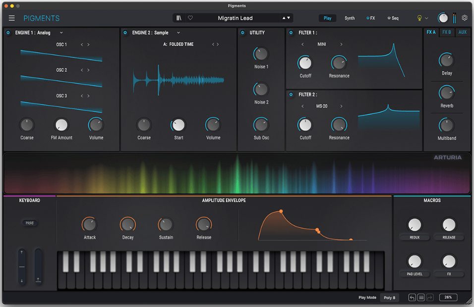
Task: Click the Filter 1 frequency response graph
Action: pyautogui.click(x=381, y=60)
